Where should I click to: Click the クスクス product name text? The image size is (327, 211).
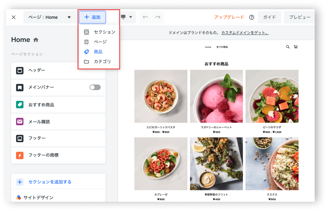[x=272, y=195]
